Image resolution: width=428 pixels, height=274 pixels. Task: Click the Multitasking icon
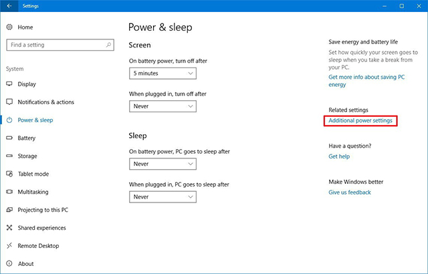click(x=9, y=192)
